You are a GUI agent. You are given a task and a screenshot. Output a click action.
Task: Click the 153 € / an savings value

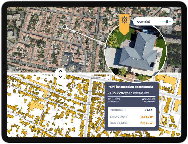[x=147, y=116]
